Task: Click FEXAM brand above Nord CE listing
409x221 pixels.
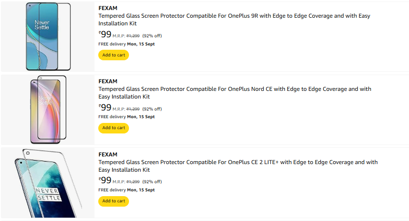Action: point(108,81)
